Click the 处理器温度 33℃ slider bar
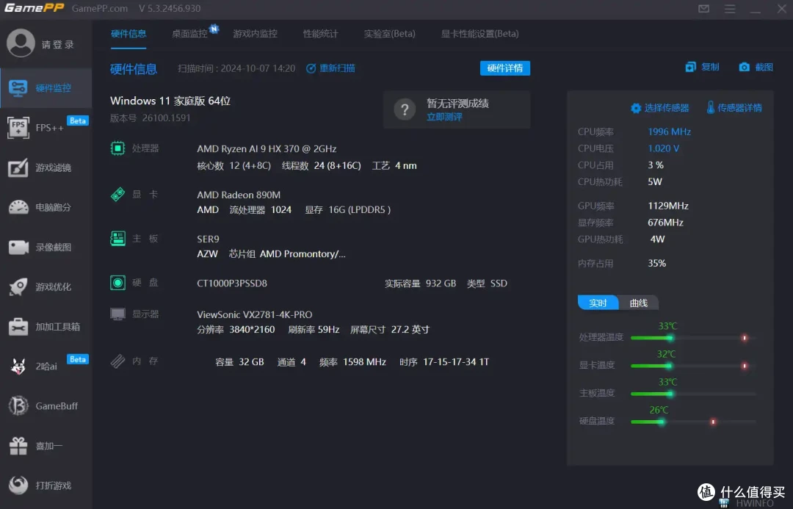The width and height of the screenshot is (793, 509). [x=693, y=337]
